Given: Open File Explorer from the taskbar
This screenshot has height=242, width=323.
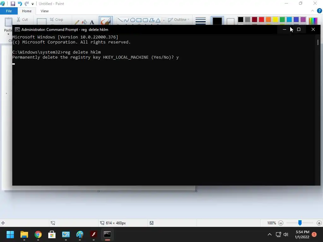Looking at the screenshot, I should tap(24, 234).
